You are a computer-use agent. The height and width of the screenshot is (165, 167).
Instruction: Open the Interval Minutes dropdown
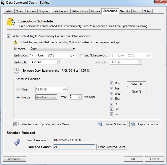[46, 97]
